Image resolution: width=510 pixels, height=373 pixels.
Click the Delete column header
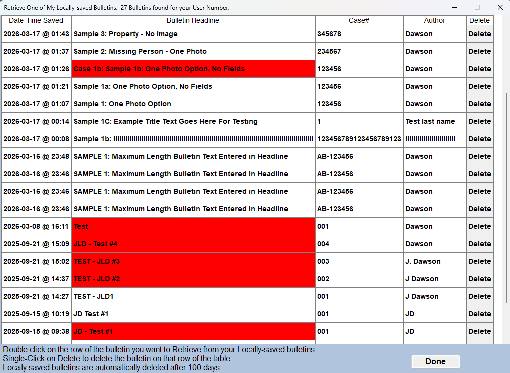point(480,20)
